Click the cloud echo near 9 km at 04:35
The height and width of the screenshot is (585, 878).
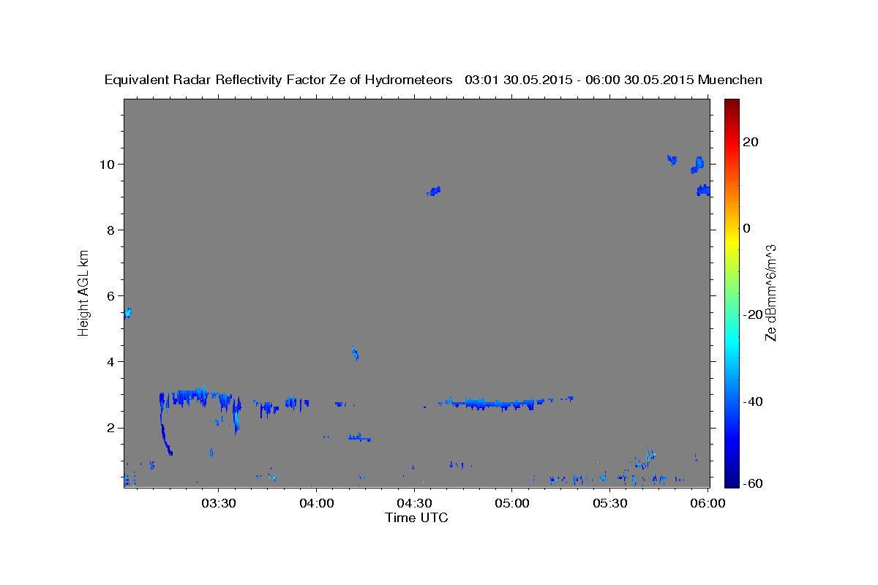click(x=434, y=191)
